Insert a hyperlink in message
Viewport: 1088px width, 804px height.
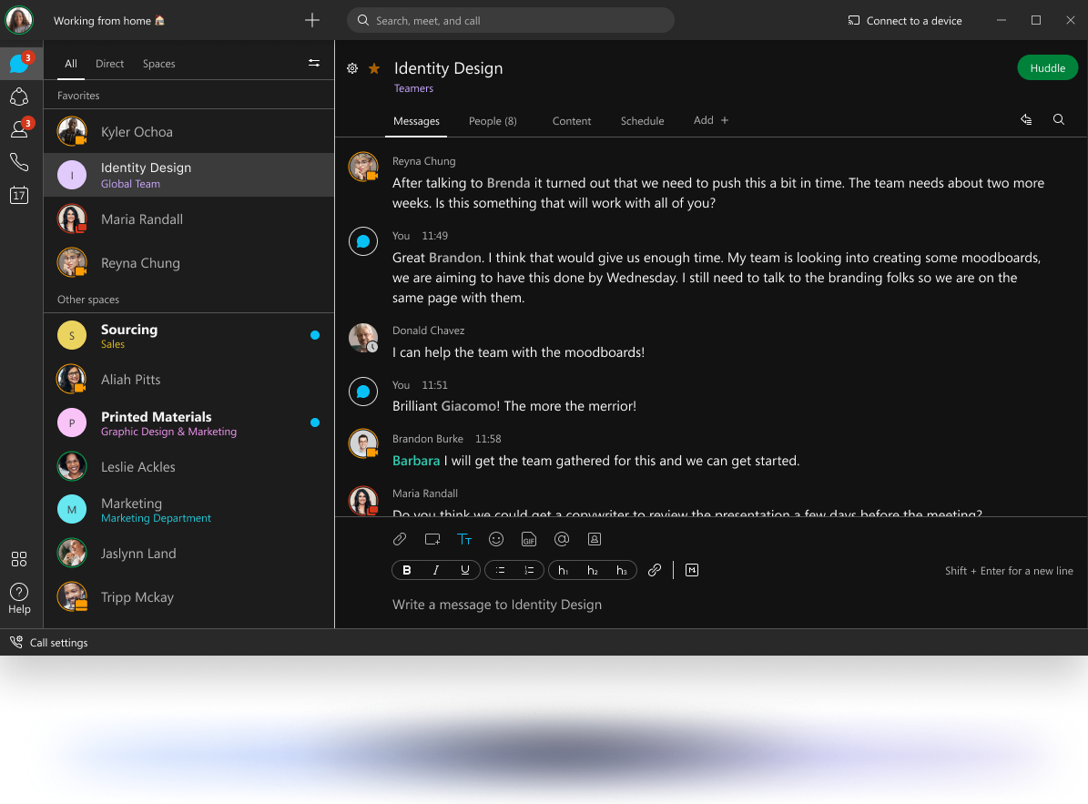point(655,570)
